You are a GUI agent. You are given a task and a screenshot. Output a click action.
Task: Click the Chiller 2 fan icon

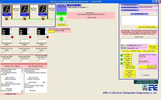point(24,9)
